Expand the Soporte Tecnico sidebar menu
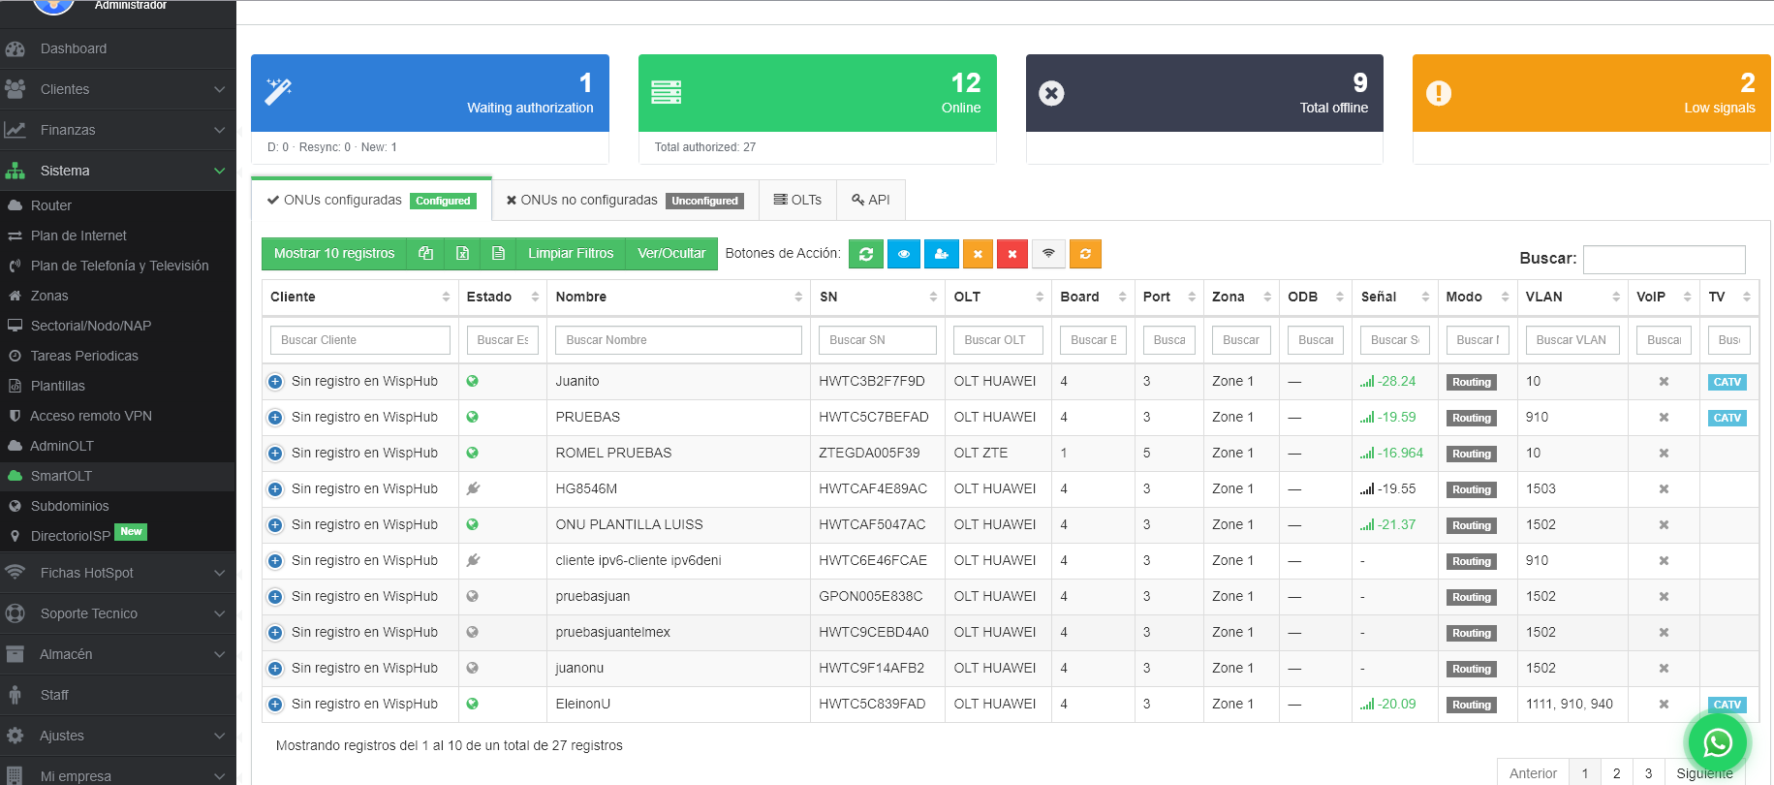1774x785 pixels. [x=117, y=613]
